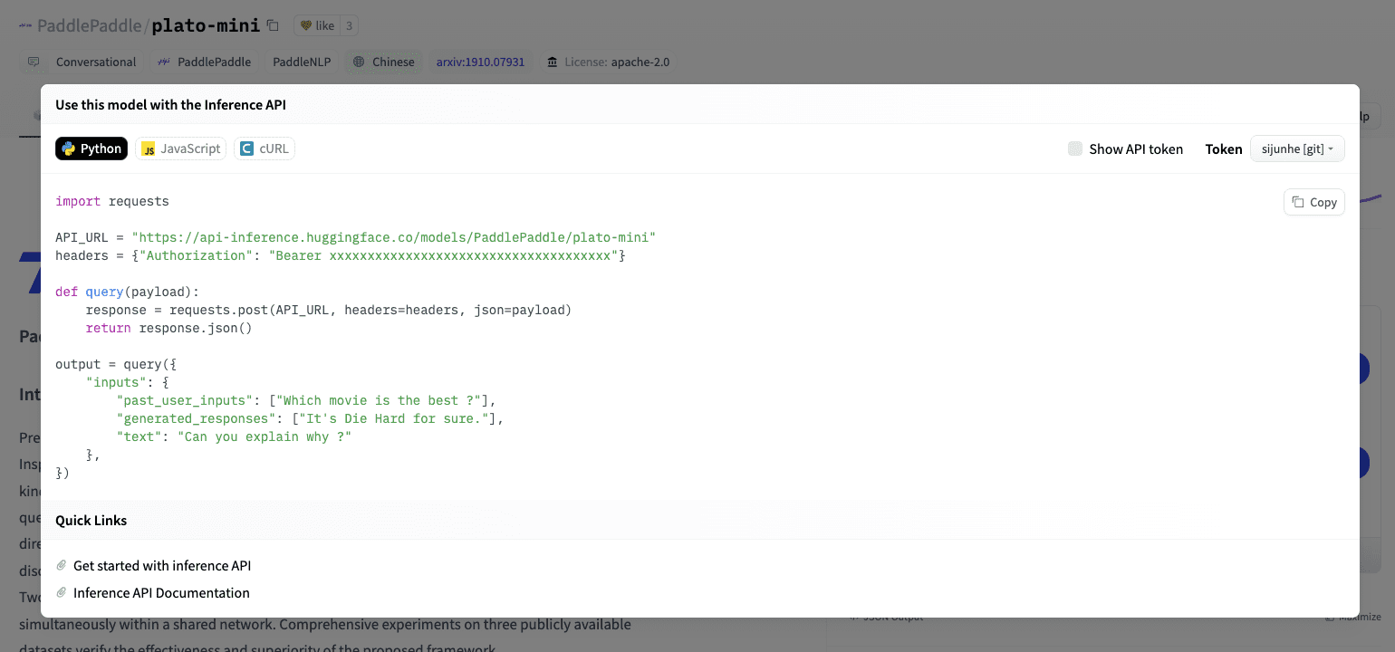1395x652 pixels.
Task: Open the Inference API Documentation link
Action: pyautogui.click(x=162, y=593)
